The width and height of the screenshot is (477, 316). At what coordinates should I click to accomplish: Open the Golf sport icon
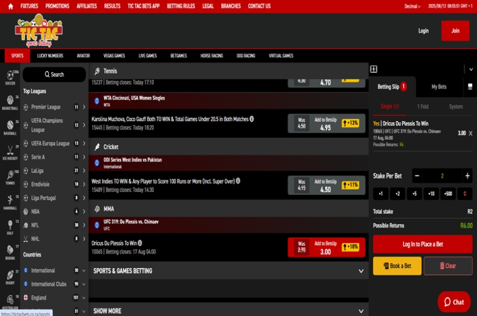tap(10, 228)
